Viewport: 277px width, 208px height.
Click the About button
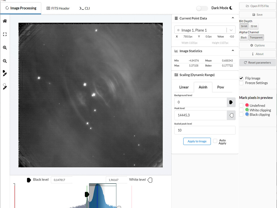click(x=257, y=54)
